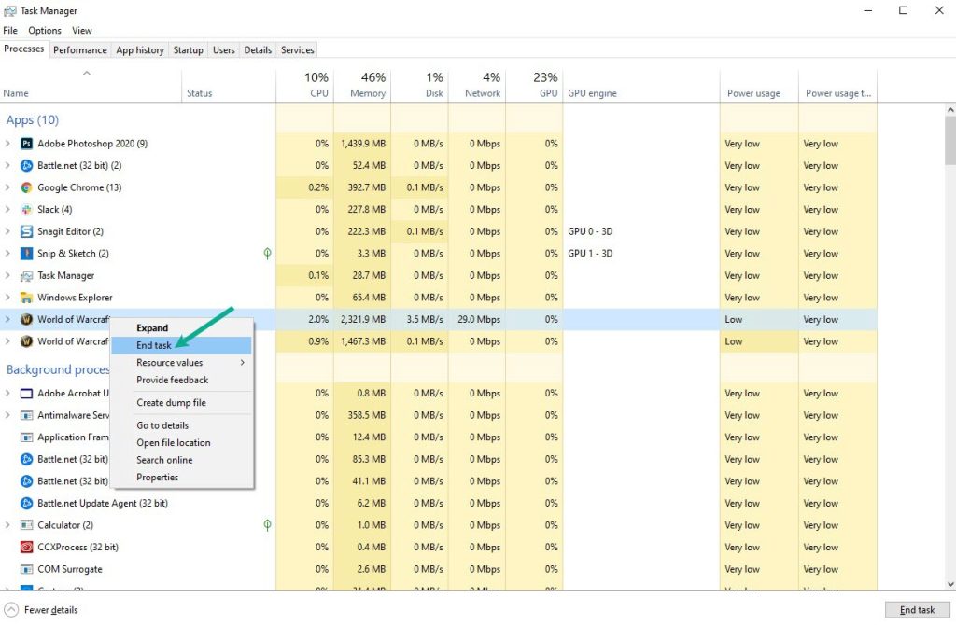Viewport: 956px width, 625px height.
Task: Select Provide feedback from the context menu
Action: click(x=181, y=380)
